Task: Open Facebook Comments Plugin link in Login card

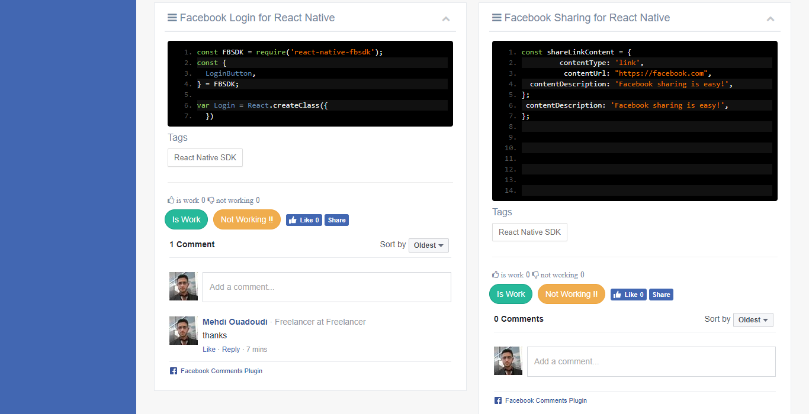Action: (221, 371)
